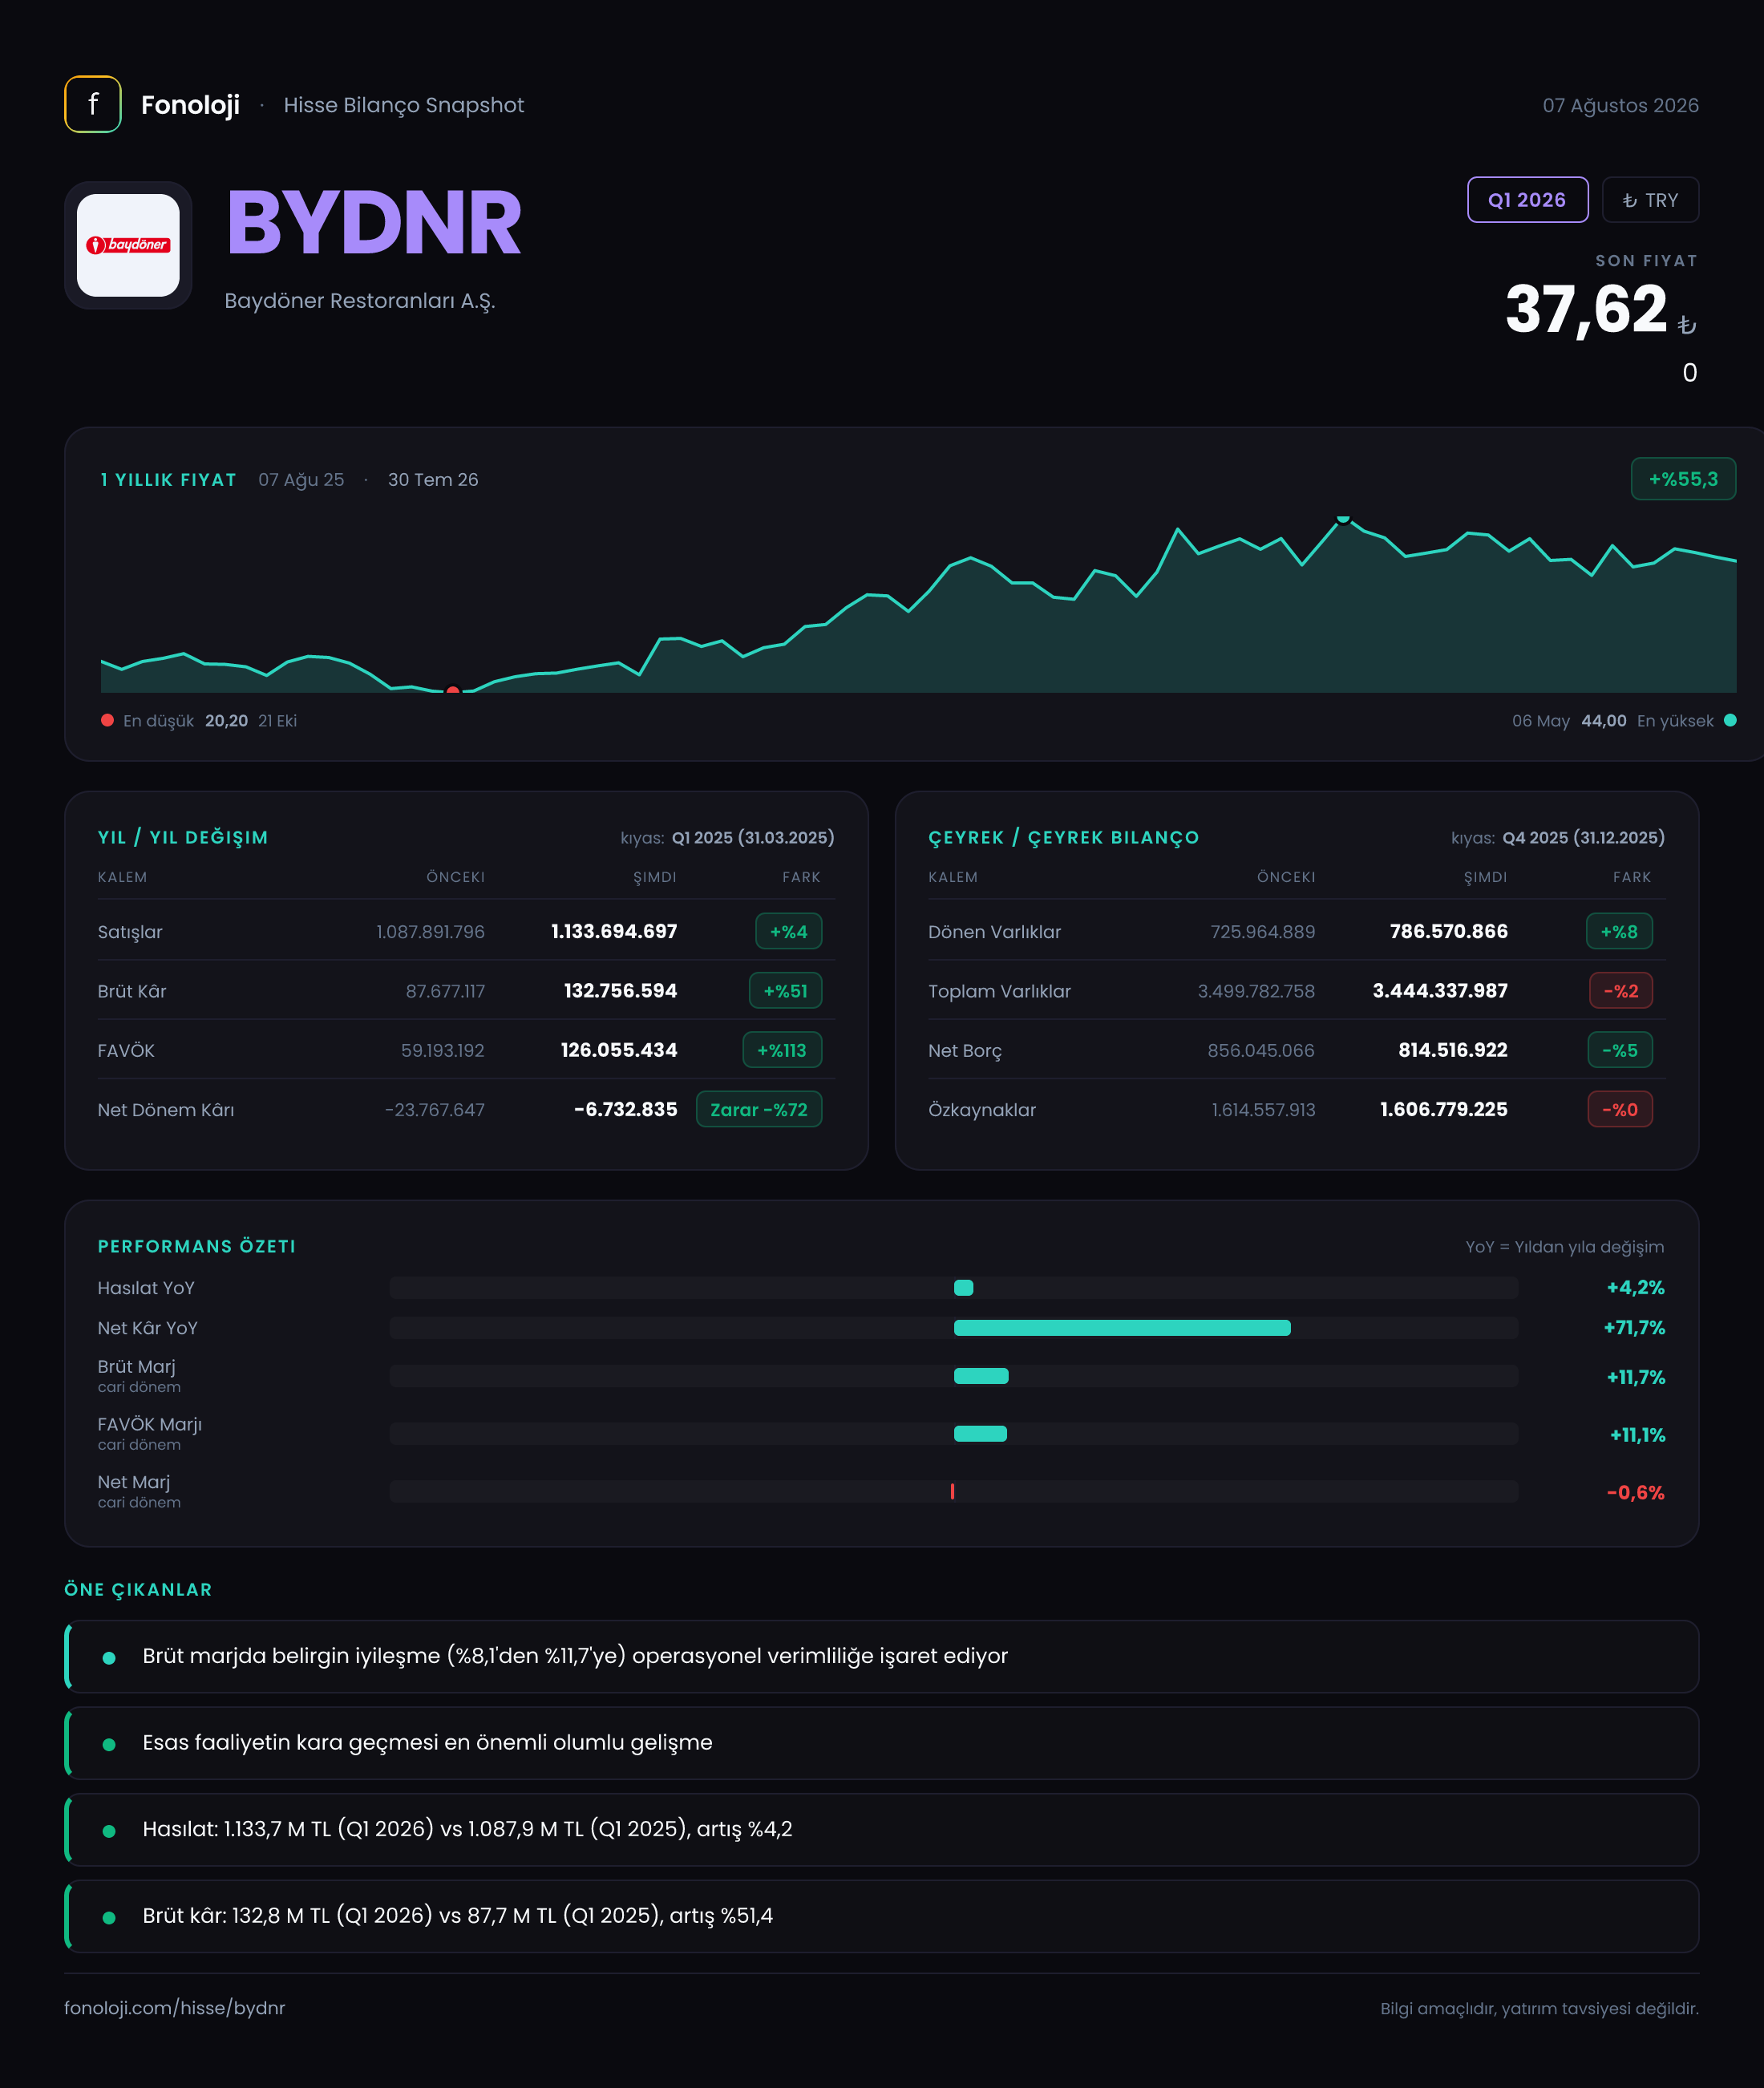The height and width of the screenshot is (2088, 1764).
Task: Click the FAVÖK Marjı progress bar
Action: click(953, 1434)
